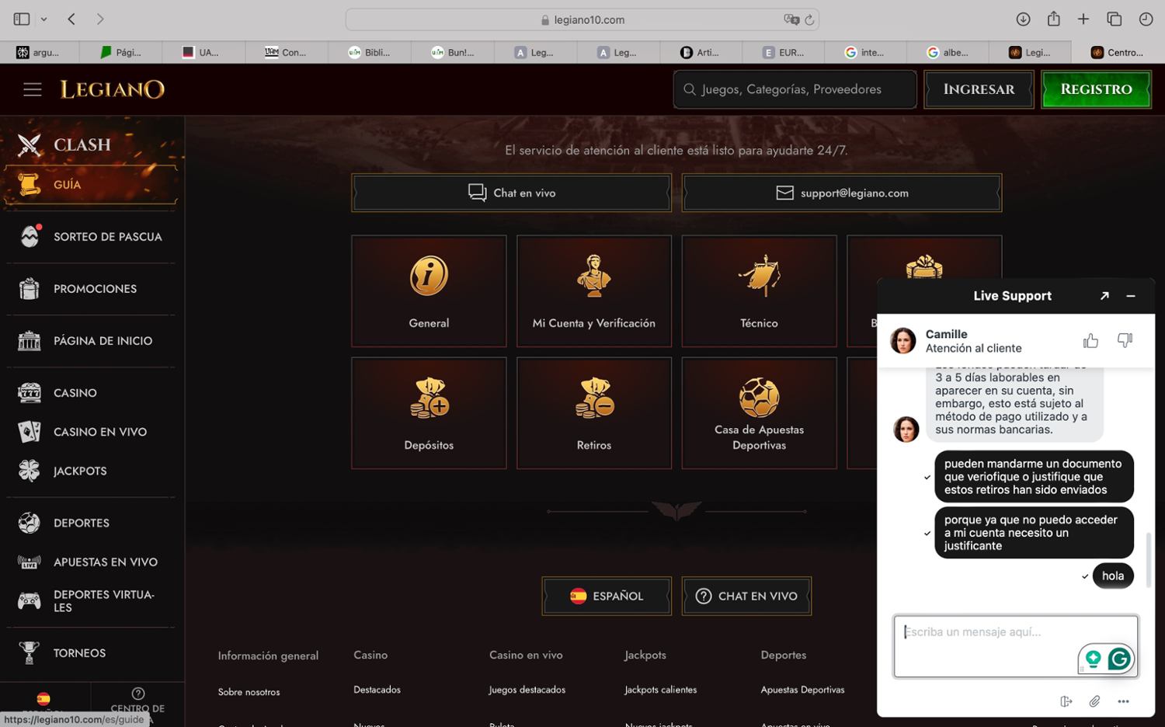Viewport: 1165px width, 727px height.
Task: Click thumbs down rating in Live Support
Action: point(1125,341)
